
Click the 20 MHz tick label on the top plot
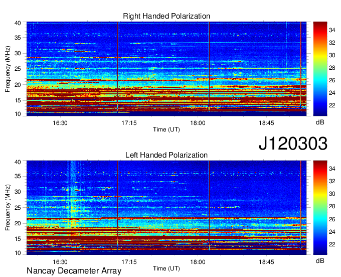[x=18, y=85]
